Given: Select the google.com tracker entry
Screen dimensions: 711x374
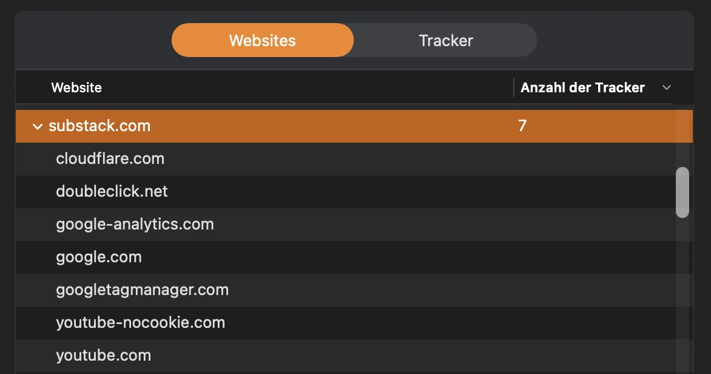Looking at the screenshot, I should [x=98, y=257].
